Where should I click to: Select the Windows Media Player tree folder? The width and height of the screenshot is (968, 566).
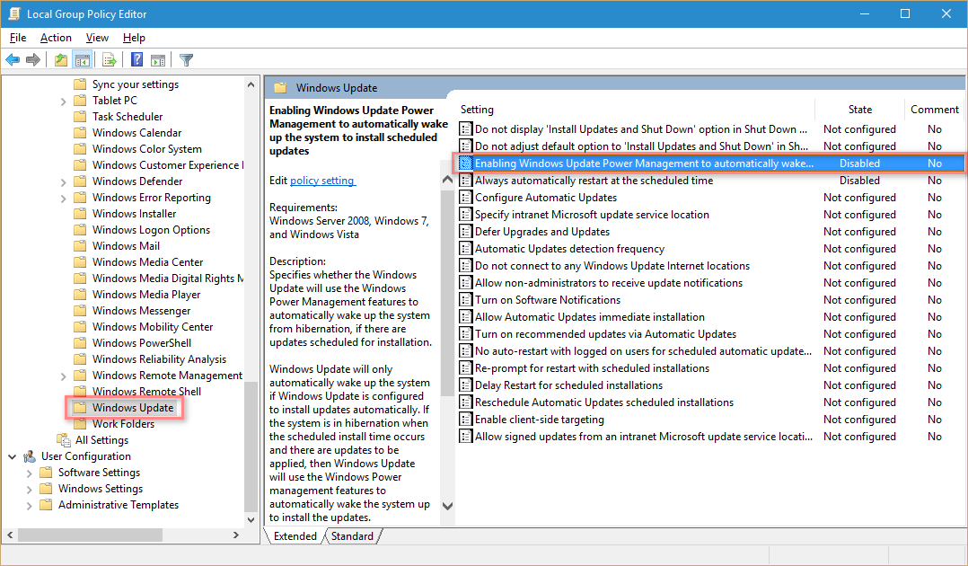(146, 295)
